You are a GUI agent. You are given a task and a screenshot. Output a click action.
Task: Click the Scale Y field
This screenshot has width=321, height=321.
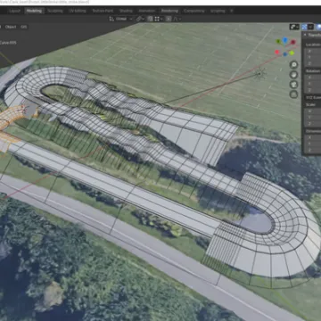point(313,117)
